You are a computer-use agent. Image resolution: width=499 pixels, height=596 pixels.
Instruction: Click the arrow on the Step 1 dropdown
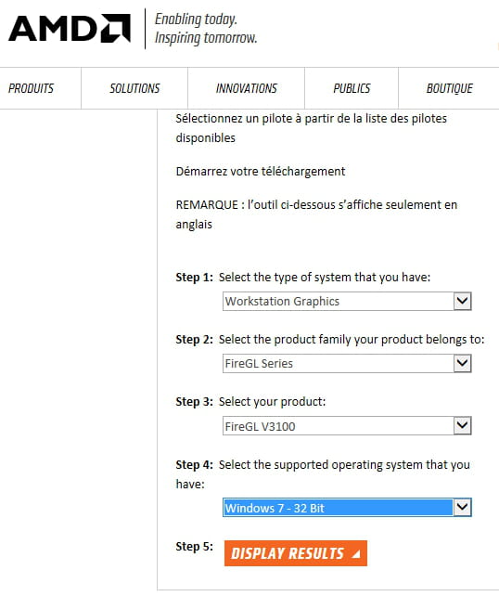(x=462, y=302)
